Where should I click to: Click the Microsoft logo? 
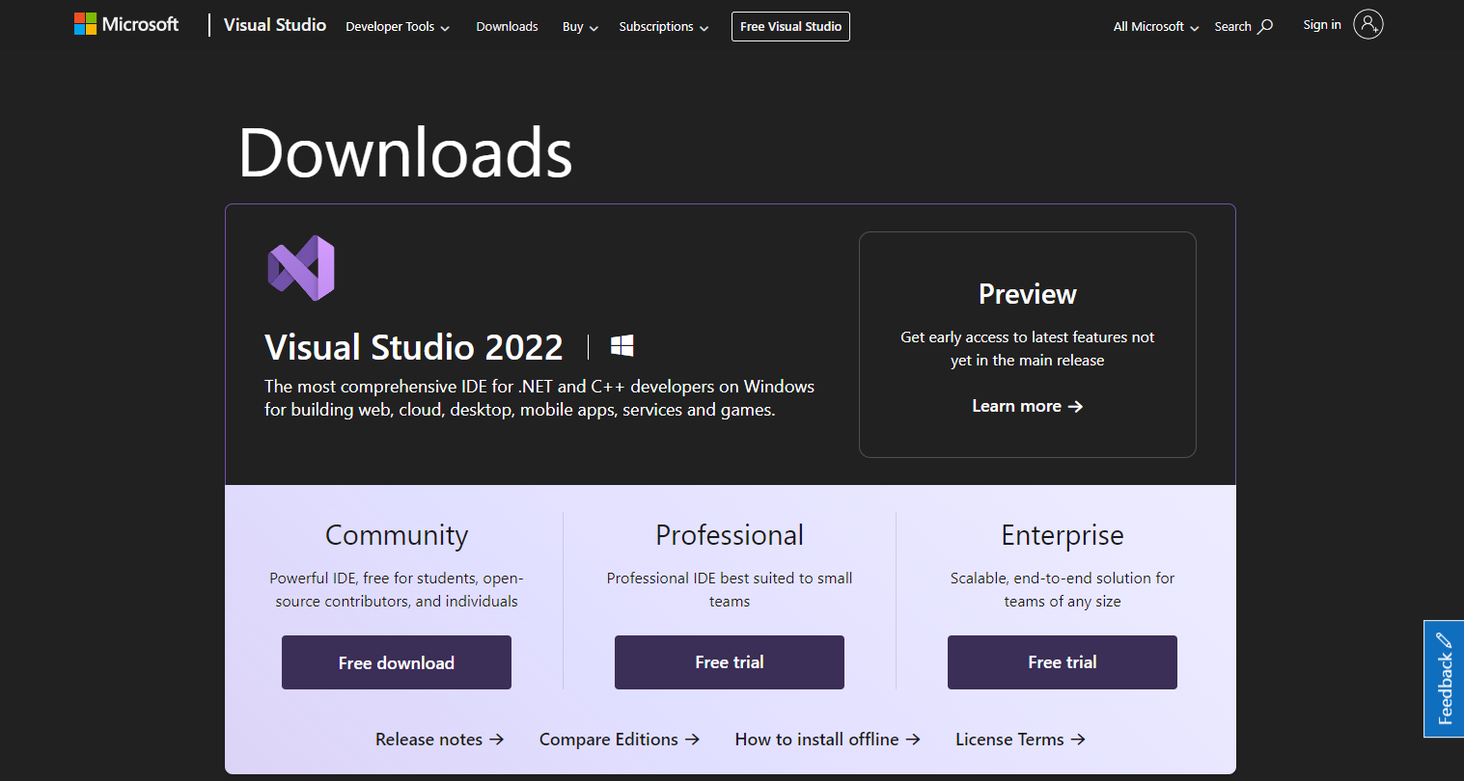(x=126, y=24)
